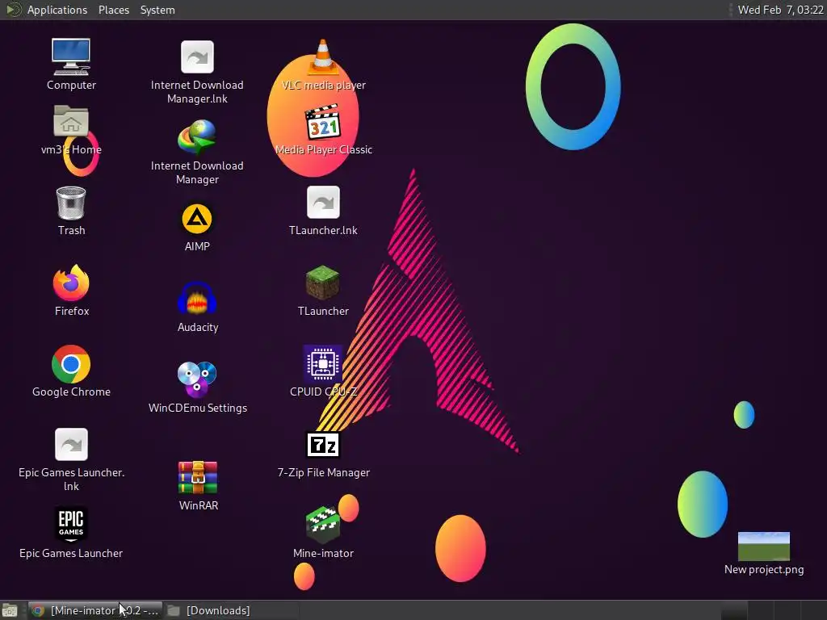Select the Mine-imator desktop icon
This screenshot has width=827, height=620.
[323, 525]
